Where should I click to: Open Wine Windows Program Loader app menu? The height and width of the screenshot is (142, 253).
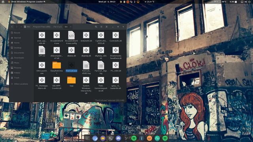tap(27, 2)
